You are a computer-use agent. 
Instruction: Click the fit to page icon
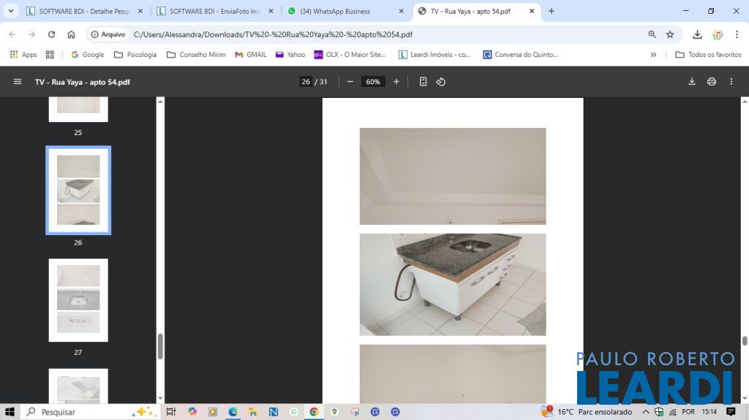[423, 82]
